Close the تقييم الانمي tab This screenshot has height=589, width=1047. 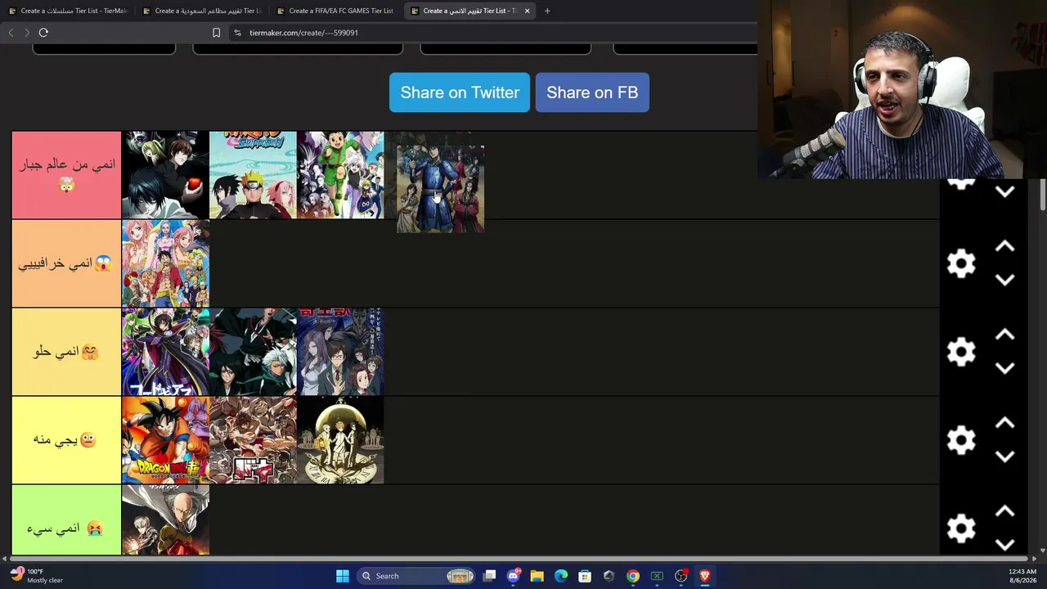tap(527, 11)
